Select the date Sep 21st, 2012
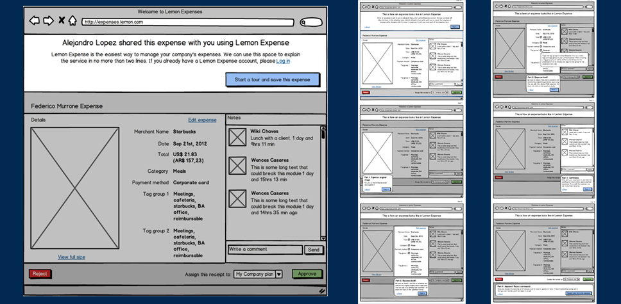This screenshot has height=304, width=621. (190, 143)
